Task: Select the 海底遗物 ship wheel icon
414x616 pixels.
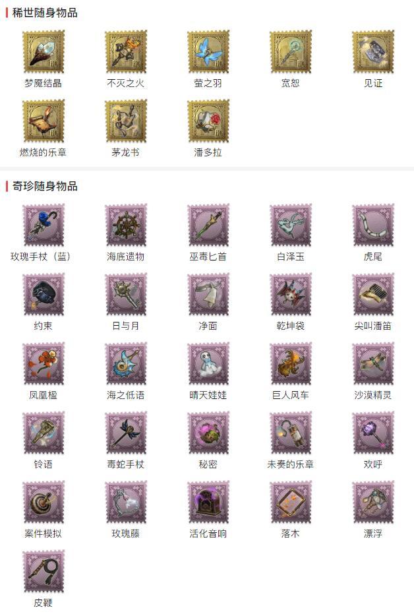Action: [x=126, y=225]
